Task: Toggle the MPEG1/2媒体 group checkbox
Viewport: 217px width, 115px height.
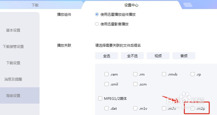Action: (x=100, y=98)
